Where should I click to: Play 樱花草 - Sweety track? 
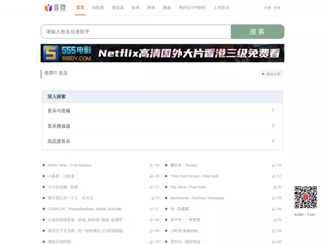tap(166, 165)
